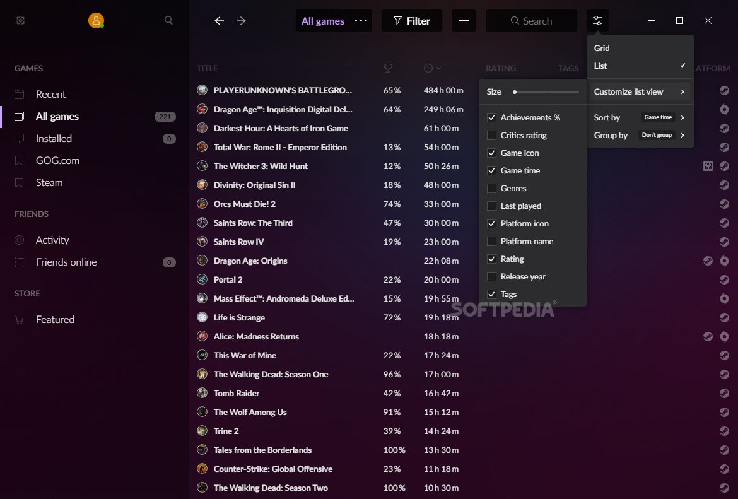Open the All games three-dots menu
This screenshot has width=738, height=499.
361,21
